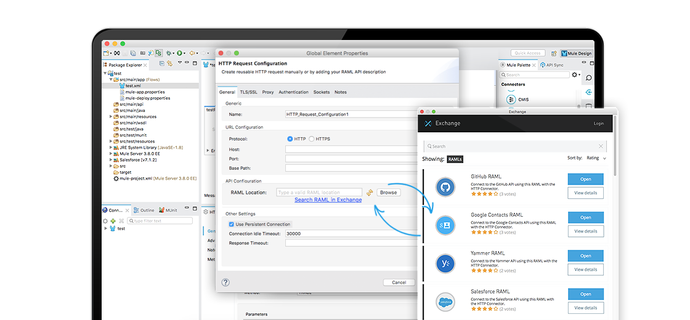Click Cancel in Global Element Properties

(399, 282)
